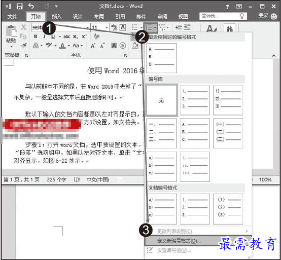
Task: Select the 一、二、三、 numbering format
Action: click(161, 133)
